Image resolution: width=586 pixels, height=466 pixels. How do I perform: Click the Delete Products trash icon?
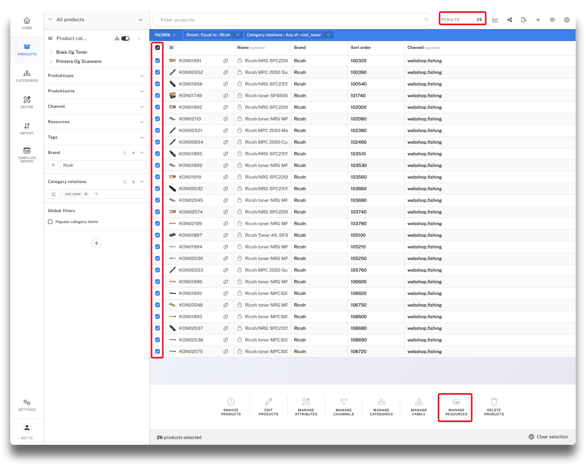494,402
